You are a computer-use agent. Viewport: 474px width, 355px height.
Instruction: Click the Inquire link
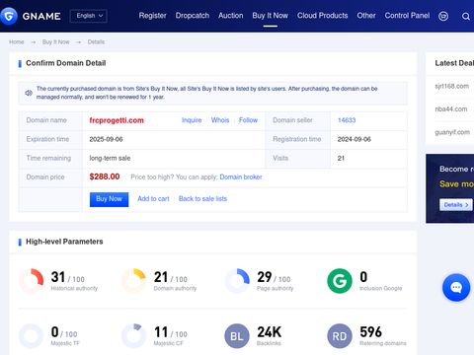[x=192, y=120]
